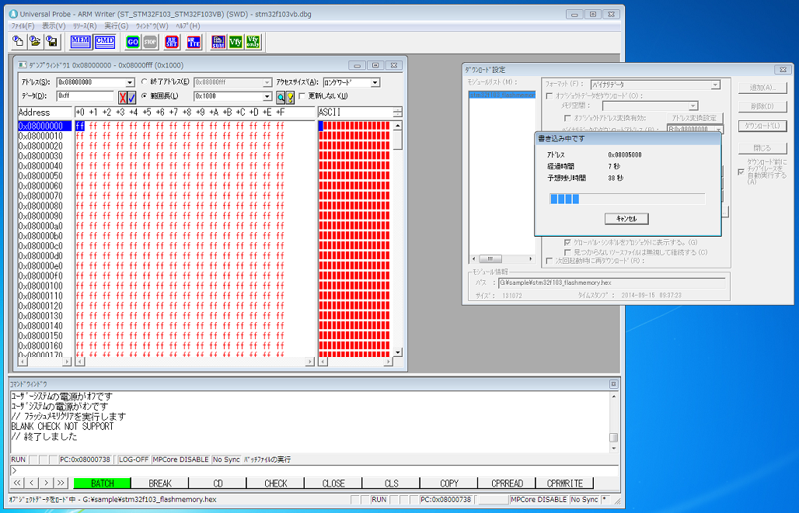This screenshot has width=799, height=513.
Task: Open the 実行(G) menu
Action: pos(116,26)
